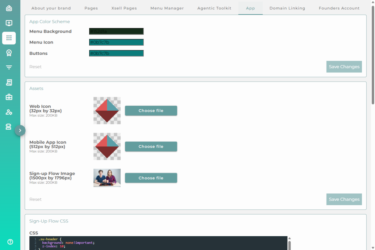Image resolution: width=375 pixels, height=250 pixels.
Task: Choose file for Sign-up Flow Image
Action: pos(151,178)
